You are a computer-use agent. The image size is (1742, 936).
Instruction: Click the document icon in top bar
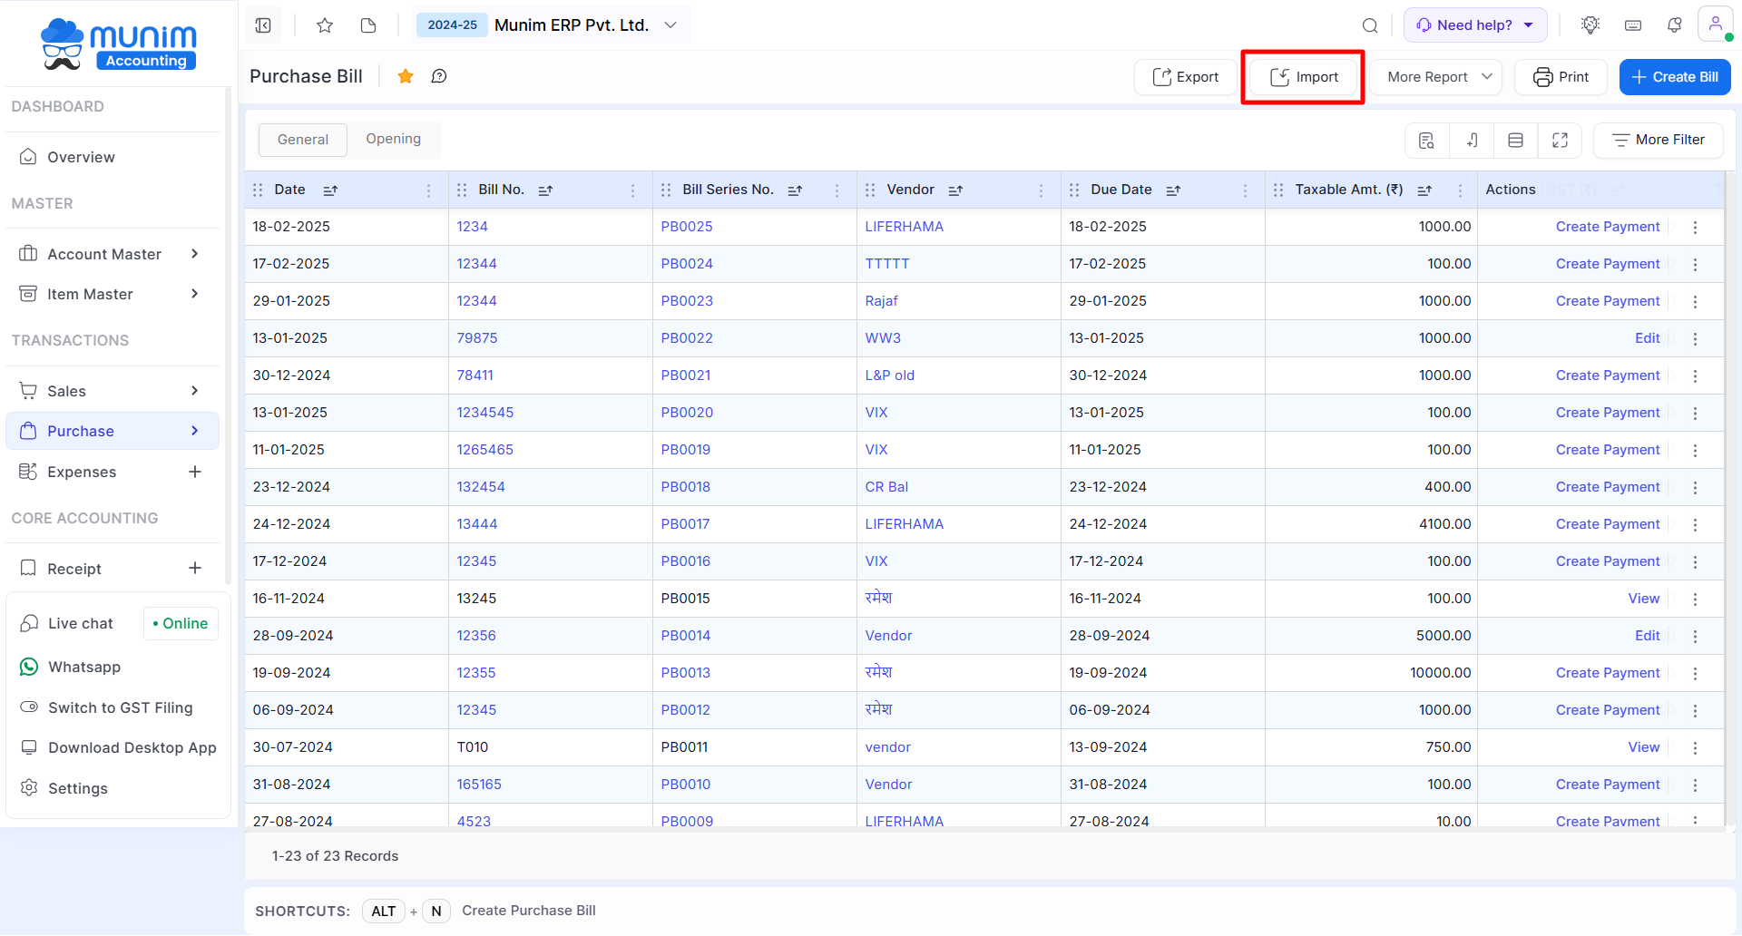pyautogui.click(x=368, y=25)
